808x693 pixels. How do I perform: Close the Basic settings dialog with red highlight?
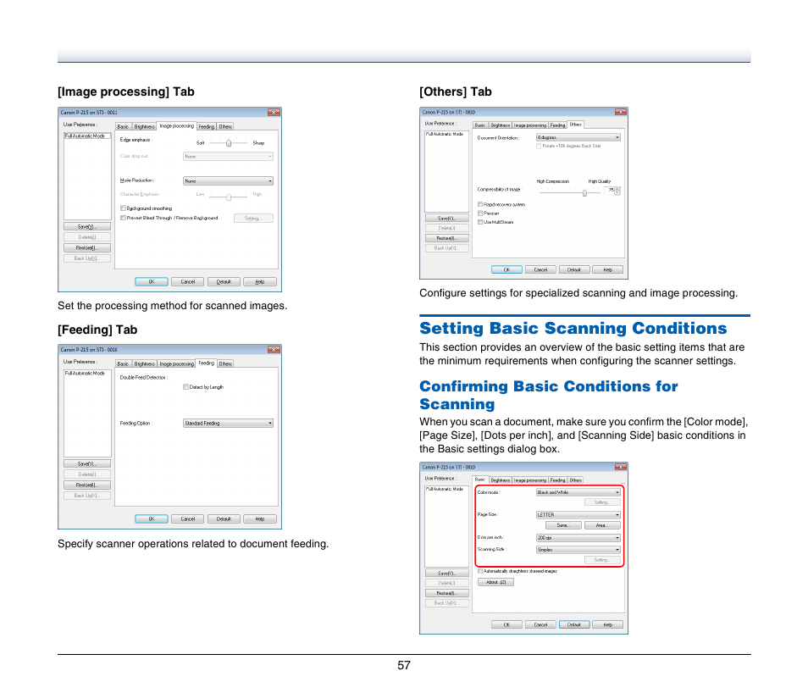[621, 467]
